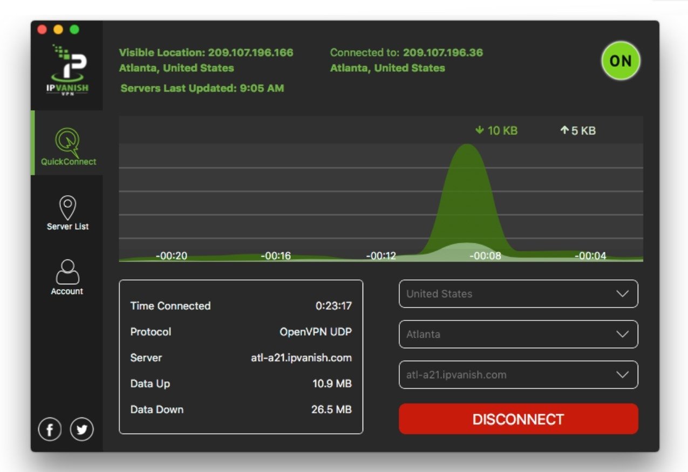This screenshot has height=472, width=688.
Task: Minimize the window with yellow button
Action: coord(58,30)
